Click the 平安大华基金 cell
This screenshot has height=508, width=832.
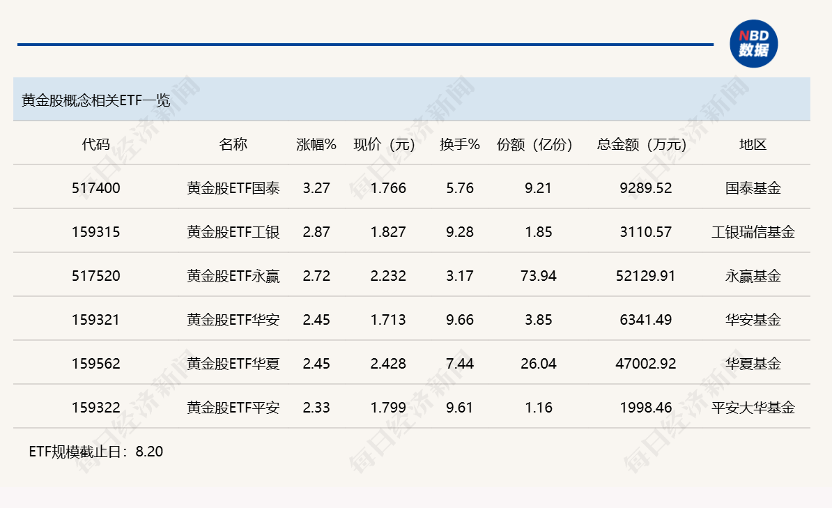[x=753, y=408]
